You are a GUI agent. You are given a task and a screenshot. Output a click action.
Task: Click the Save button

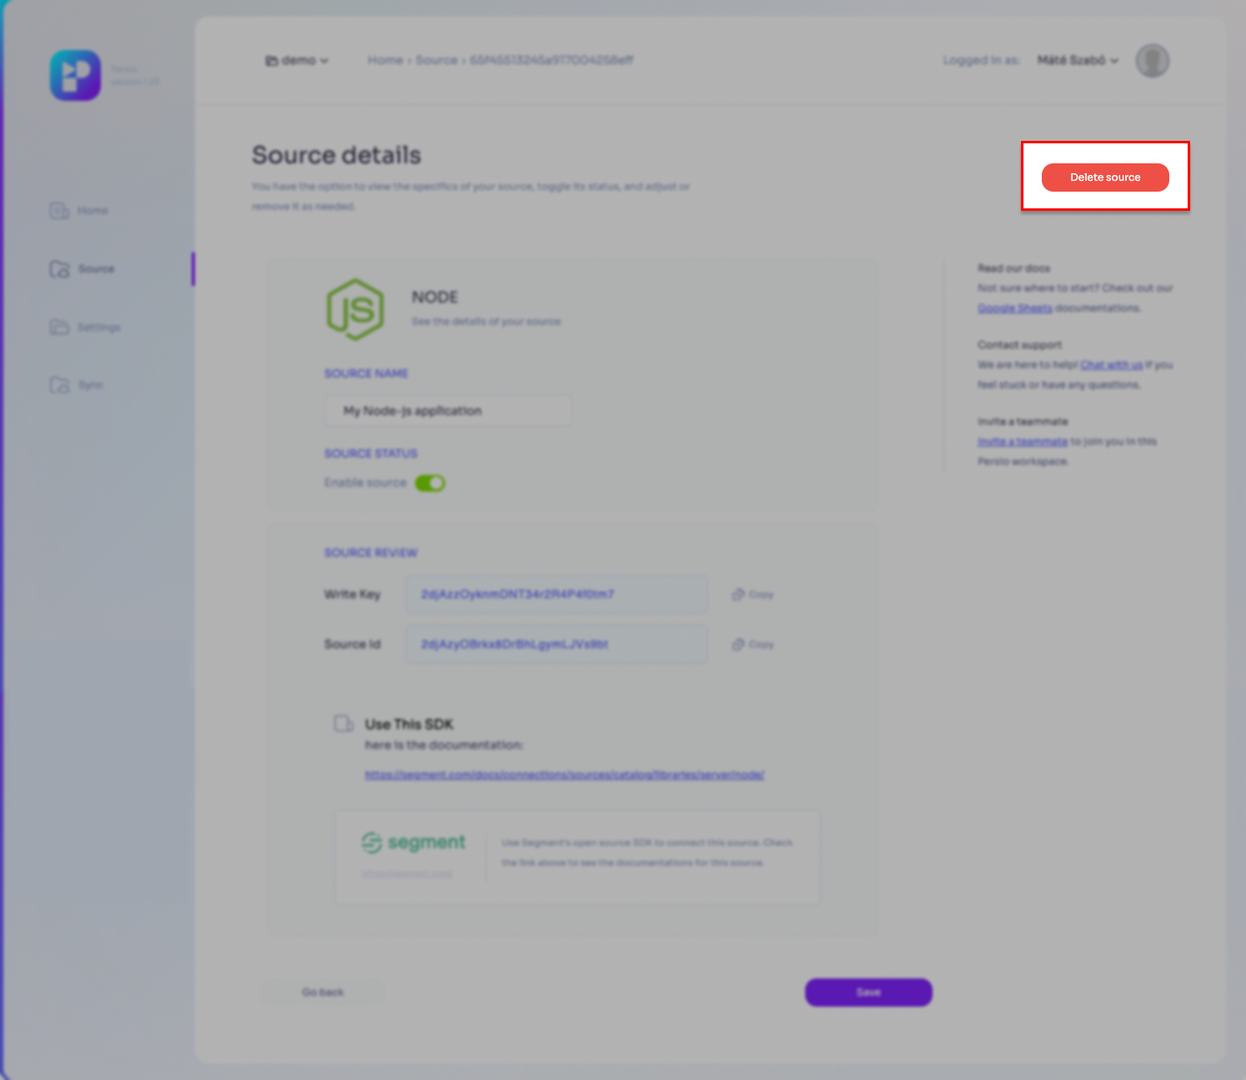tap(868, 992)
